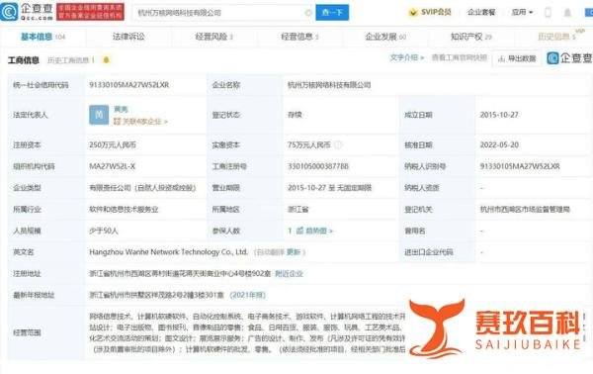This screenshot has width=593, height=374.
Task: Click legal representative name 黄亮
Action: point(121,110)
